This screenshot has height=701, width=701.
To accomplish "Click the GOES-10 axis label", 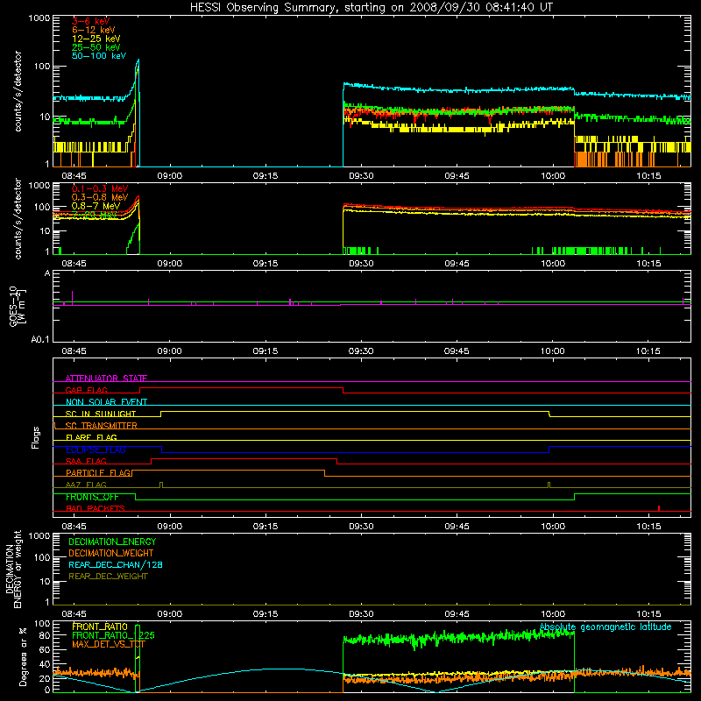I will coord(18,306).
